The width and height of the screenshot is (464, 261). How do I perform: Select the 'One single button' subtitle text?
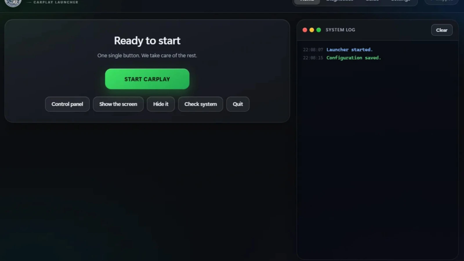pyautogui.click(x=147, y=55)
